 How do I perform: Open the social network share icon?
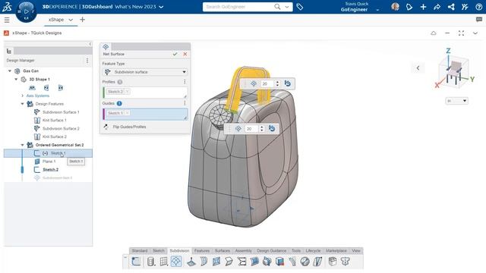pyautogui.click(x=451, y=7)
